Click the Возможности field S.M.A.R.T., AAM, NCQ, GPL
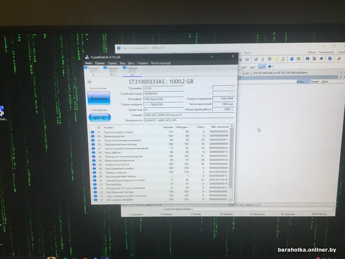This screenshot has height=259, width=345. (x=189, y=120)
